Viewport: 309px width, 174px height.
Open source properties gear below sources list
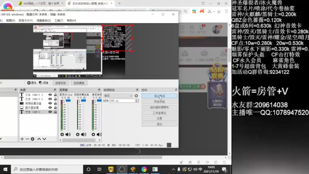32,139
